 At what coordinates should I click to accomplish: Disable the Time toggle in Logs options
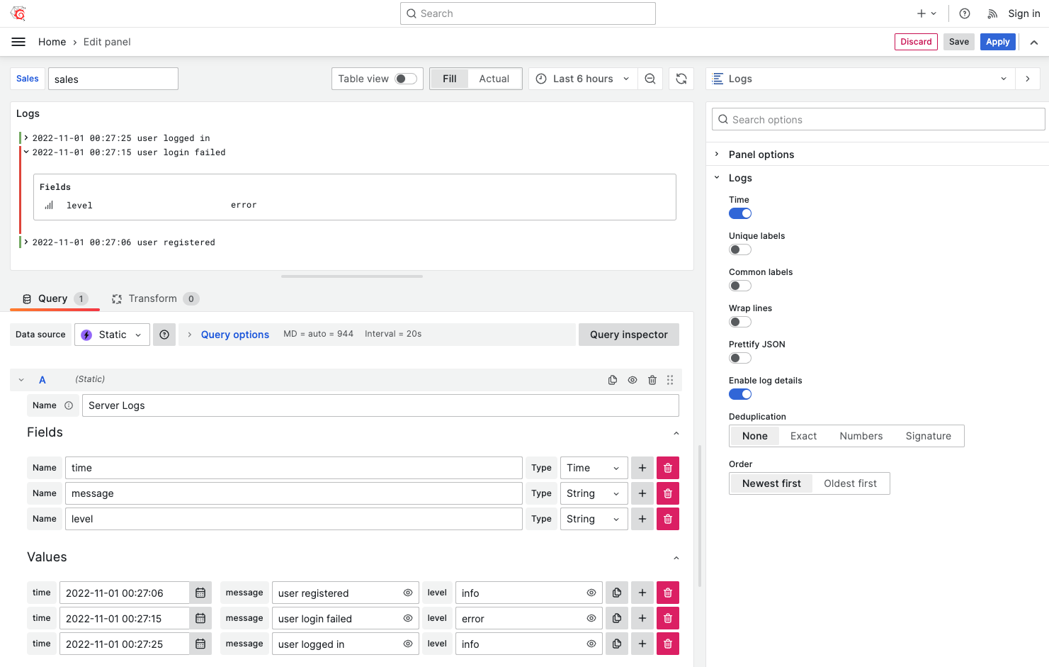[x=740, y=213]
